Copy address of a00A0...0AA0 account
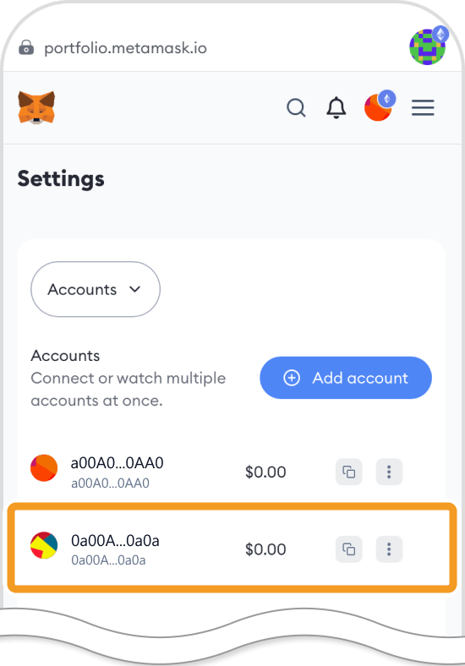This screenshot has width=465, height=666. [349, 472]
